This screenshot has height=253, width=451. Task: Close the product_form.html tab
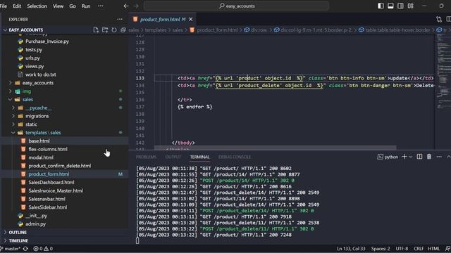[191, 19]
